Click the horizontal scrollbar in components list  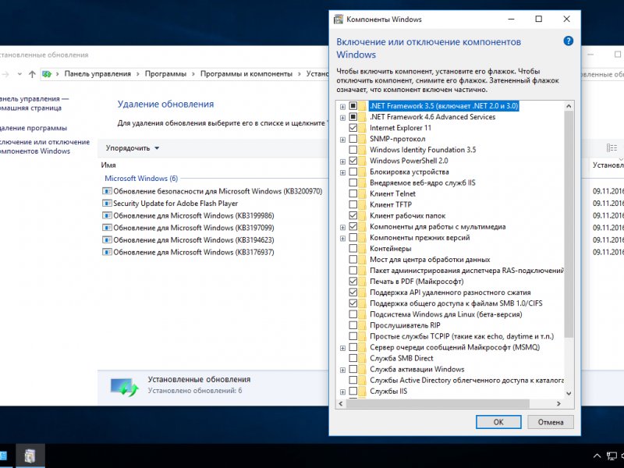tap(438, 403)
